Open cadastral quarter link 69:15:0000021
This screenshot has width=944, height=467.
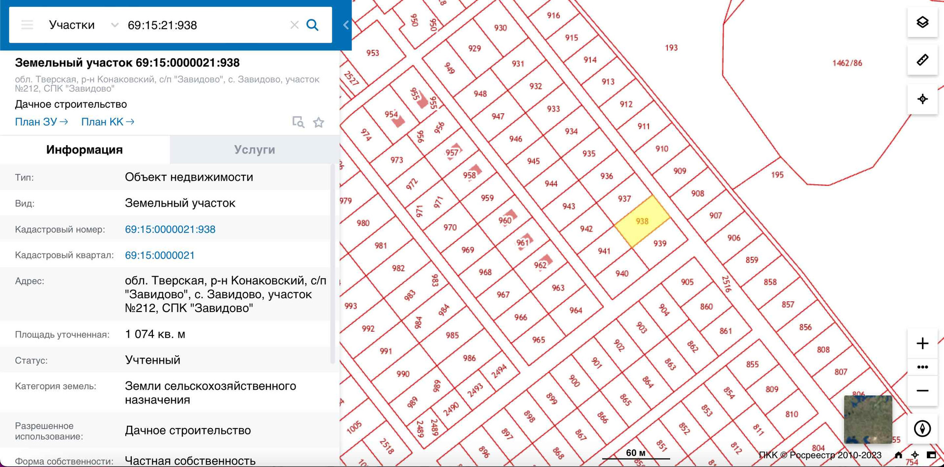[160, 255]
